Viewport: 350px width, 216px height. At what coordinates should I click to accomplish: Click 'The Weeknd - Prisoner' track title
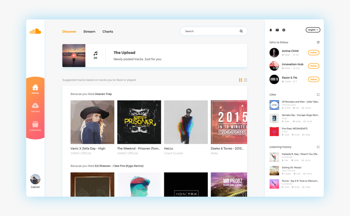(139, 148)
